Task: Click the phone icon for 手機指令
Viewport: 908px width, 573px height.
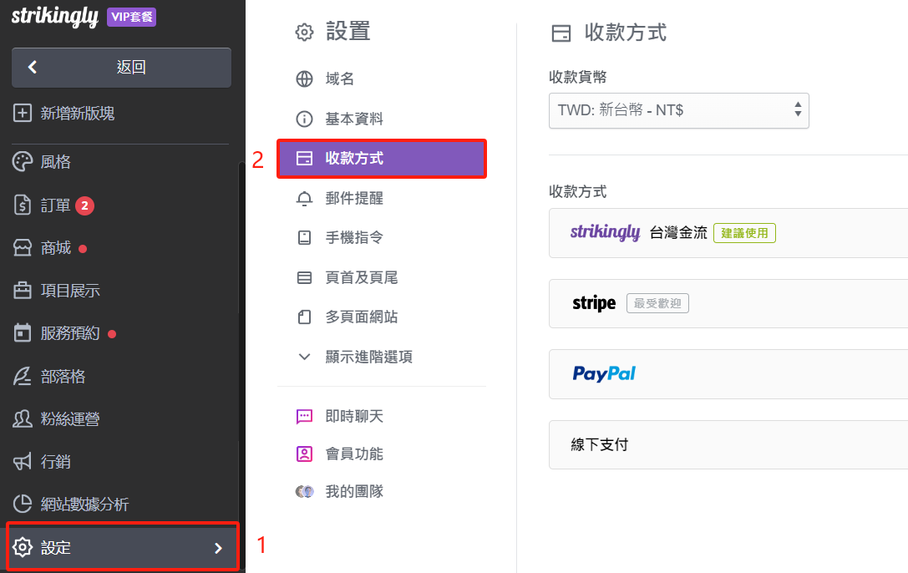Action: pos(305,237)
